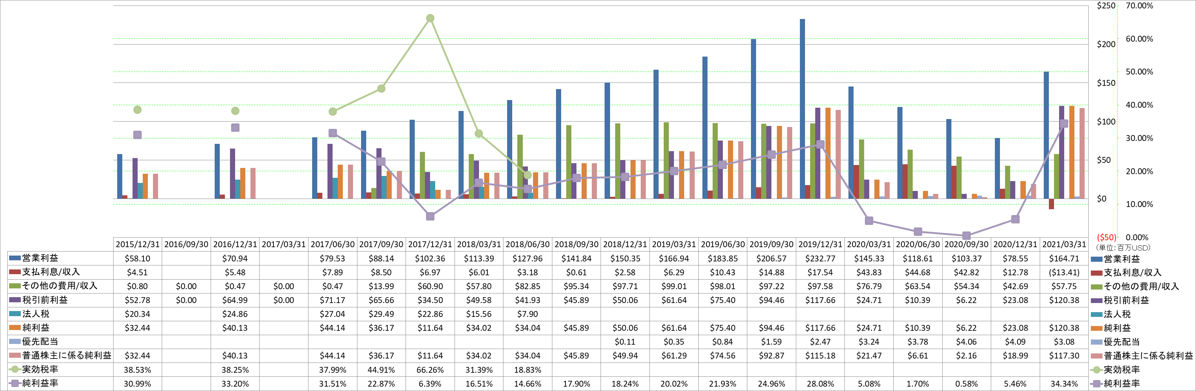Click the tall blue 2019/12/31 operating income bar
The image size is (1196, 391).
click(802, 109)
